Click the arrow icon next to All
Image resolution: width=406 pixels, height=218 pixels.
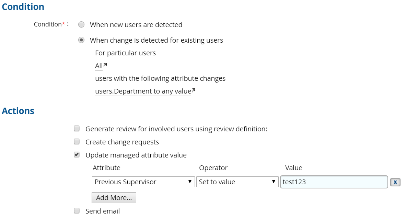point(105,65)
